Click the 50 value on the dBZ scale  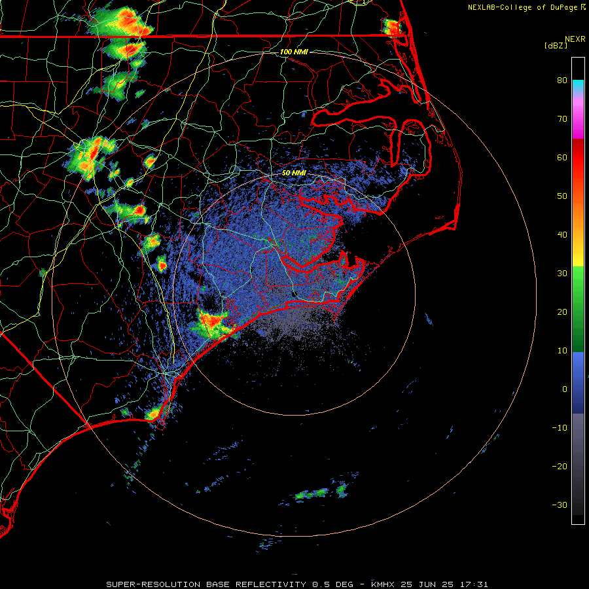click(x=562, y=196)
